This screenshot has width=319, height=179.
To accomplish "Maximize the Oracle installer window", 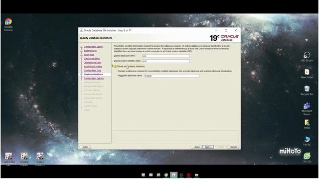I will [226, 30].
